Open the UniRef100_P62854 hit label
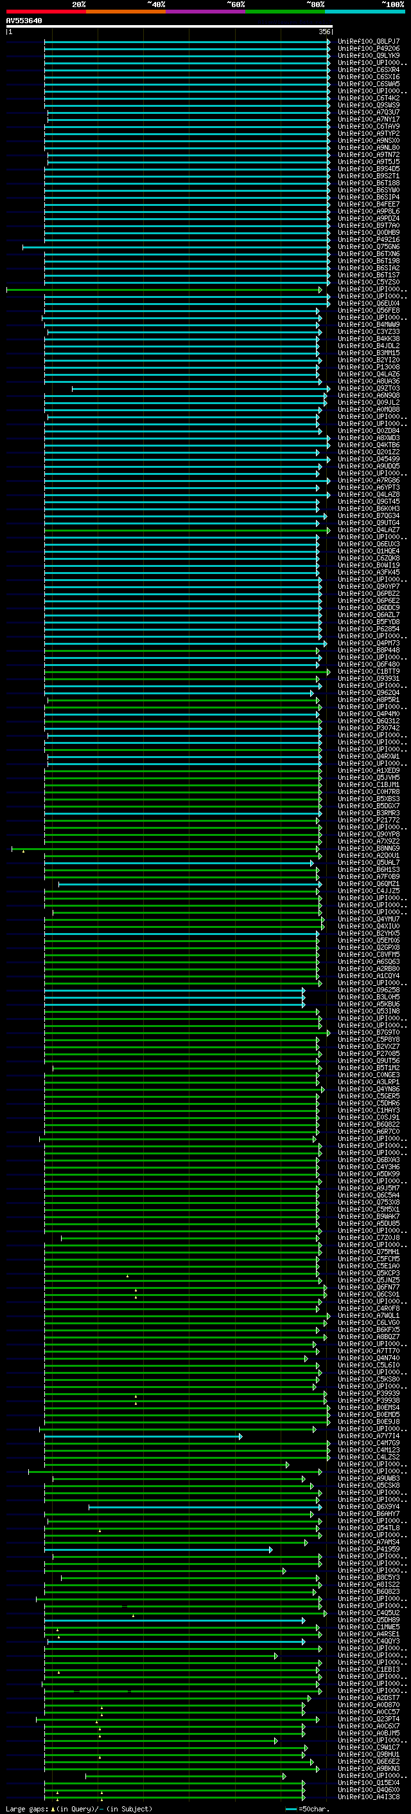This screenshot has height=1814, width=411. (369, 629)
